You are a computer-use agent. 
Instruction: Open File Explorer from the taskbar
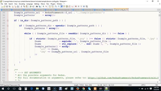point(37,89)
